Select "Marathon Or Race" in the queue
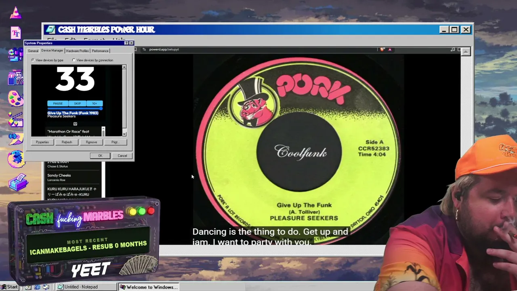Viewport: 517px width, 291px height. coord(68,131)
